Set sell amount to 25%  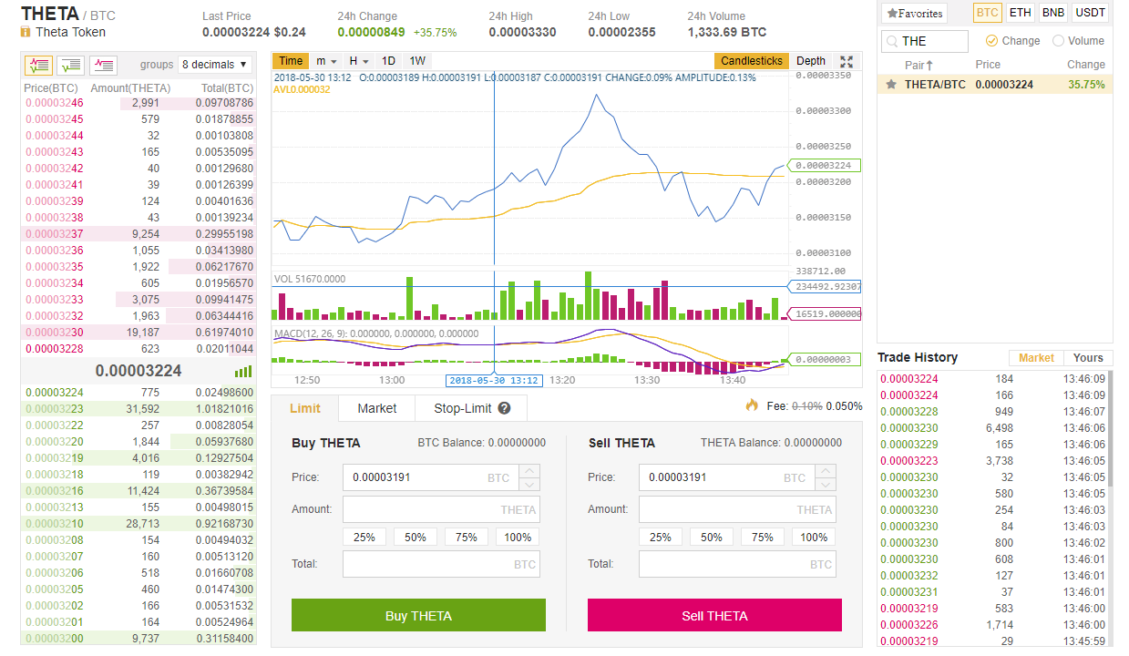pos(661,537)
